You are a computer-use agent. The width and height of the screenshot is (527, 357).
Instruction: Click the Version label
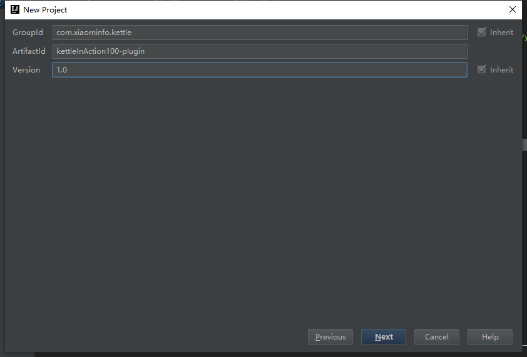[26, 70]
